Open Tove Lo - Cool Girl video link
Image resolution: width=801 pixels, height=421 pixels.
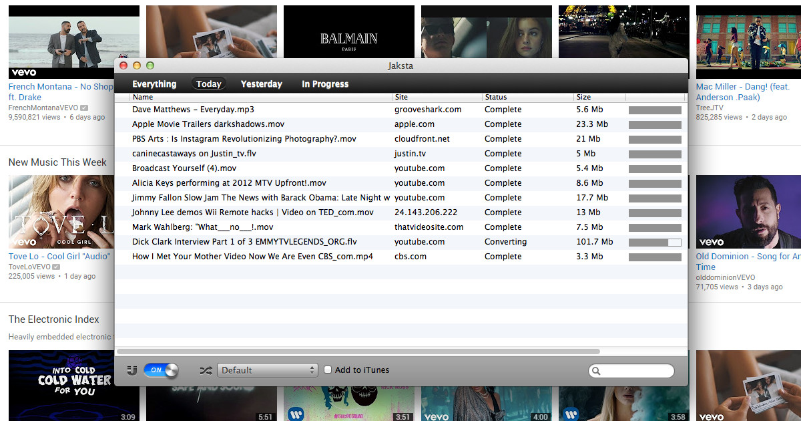tap(59, 256)
